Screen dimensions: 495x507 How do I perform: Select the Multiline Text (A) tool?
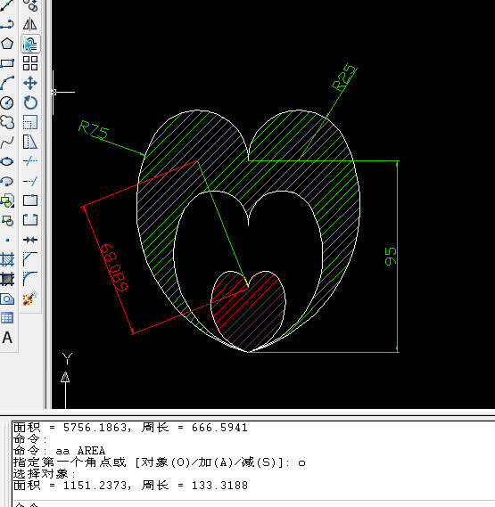[x=7, y=338]
